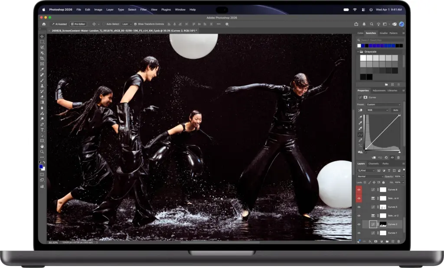Click the trash icon in the Swatches panel
This screenshot has width=444, height=268.
(398, 84)
